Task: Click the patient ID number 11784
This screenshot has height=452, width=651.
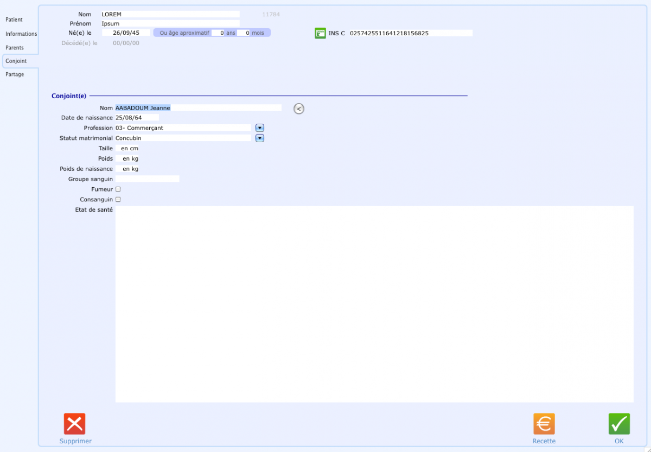Action: (271, 14)
